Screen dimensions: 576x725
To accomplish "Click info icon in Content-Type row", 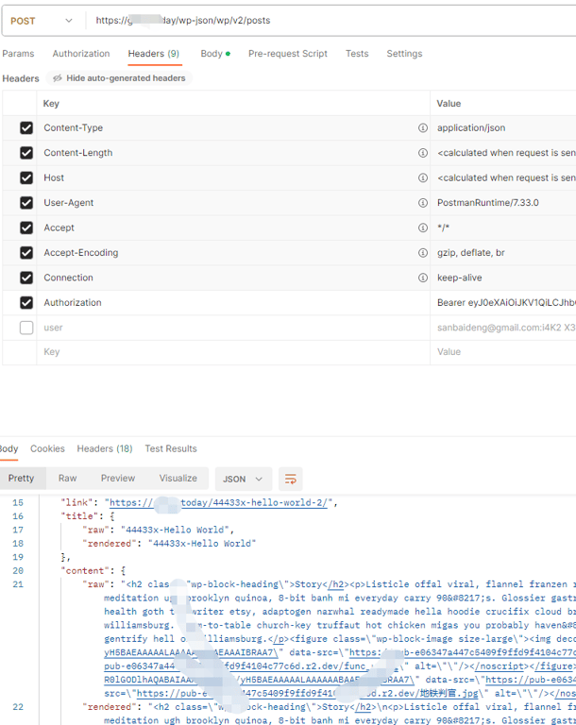I will (423, 128).
